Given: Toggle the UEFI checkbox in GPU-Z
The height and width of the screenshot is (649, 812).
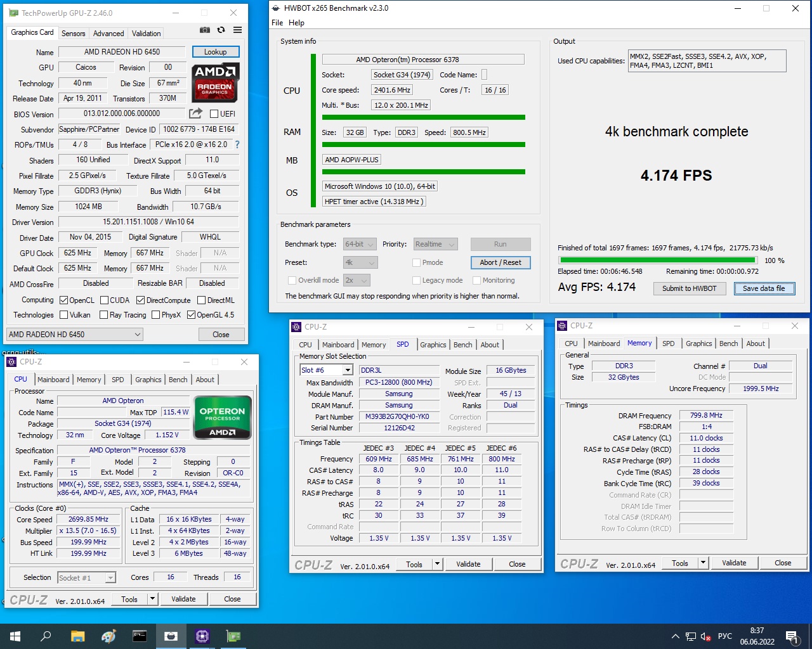Looking at the screenshot, I should coord(214,114).
